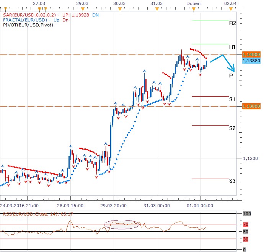264x252 pixels.
Task: Select the R1 resistance pivot label
Action: pos(232,47)
